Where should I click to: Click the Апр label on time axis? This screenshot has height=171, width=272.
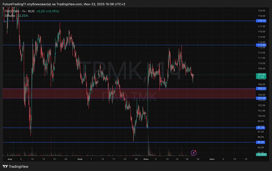click(x=10, y=159)
